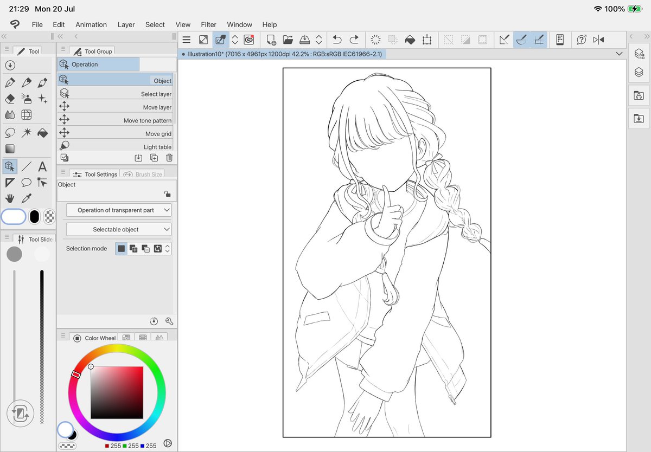651x452 pixels.
Task: Open sub tool detail wrench icon
Action: click(x=169, y=321)
